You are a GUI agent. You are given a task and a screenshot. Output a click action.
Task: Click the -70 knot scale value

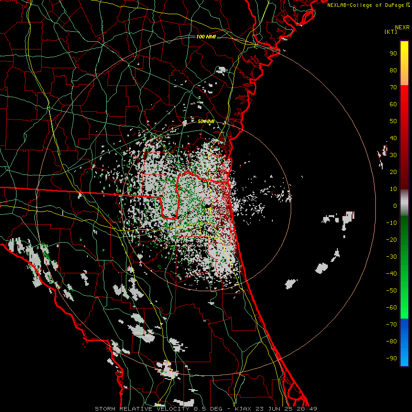(x=391, y=324)
